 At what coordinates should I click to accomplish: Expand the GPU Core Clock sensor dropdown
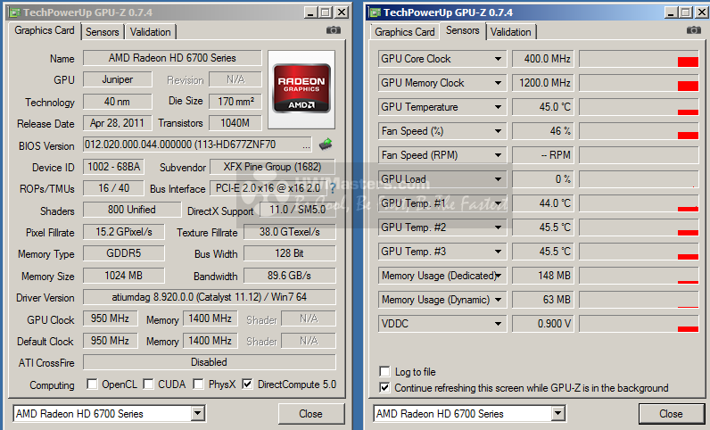tap(499, 59)
